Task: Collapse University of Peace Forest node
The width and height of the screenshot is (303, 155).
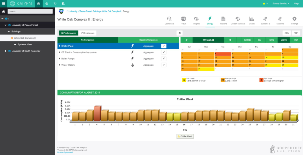Action: 6,25
